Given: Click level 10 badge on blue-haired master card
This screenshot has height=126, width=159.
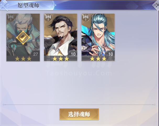Looking at the screenshot, I should tap(111, 54).
